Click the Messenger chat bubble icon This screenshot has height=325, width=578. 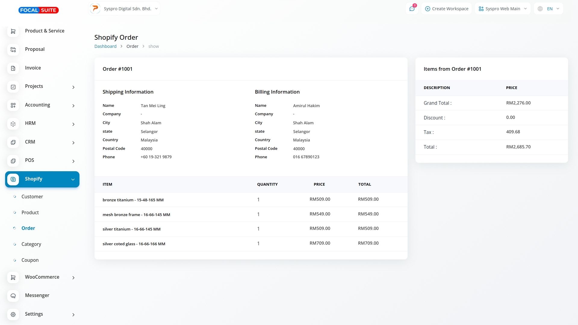pos(13,296)
